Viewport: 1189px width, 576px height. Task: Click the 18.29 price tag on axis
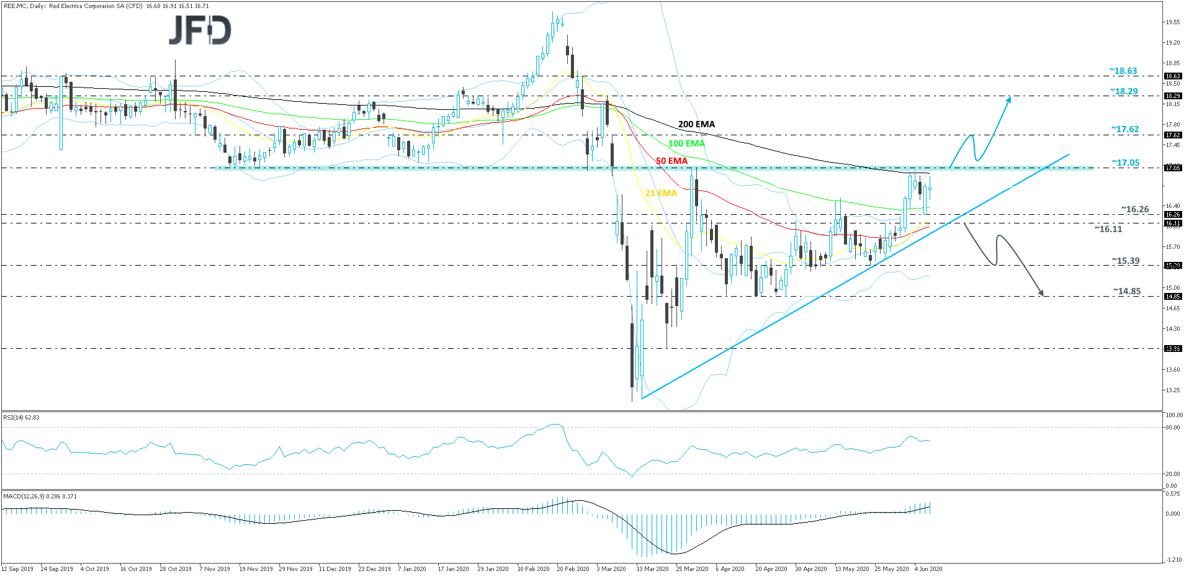pos(1172,96)
